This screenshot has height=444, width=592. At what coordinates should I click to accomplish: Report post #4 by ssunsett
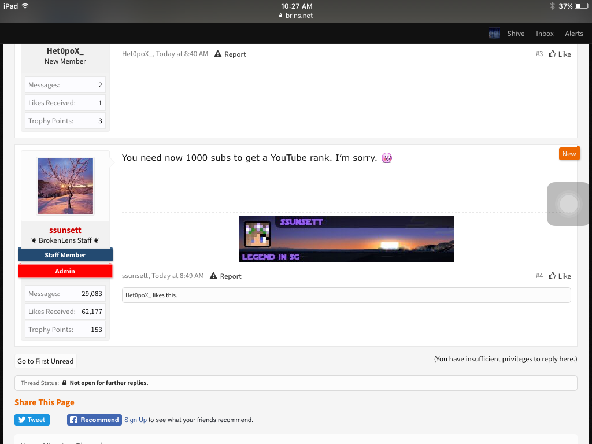tap(230, 276)
